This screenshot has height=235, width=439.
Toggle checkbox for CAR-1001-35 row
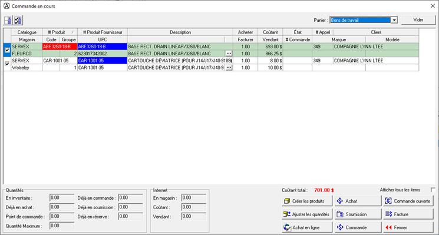pos(7,64)
